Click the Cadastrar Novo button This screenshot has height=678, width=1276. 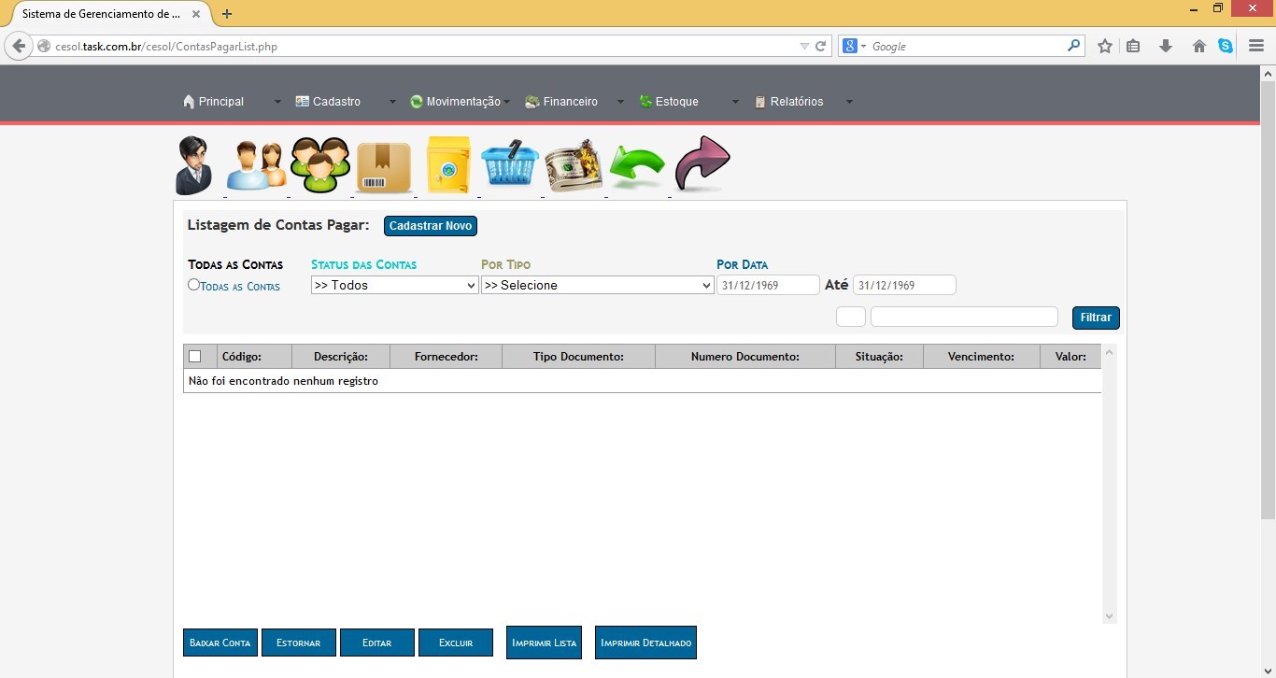coord(431,226)
